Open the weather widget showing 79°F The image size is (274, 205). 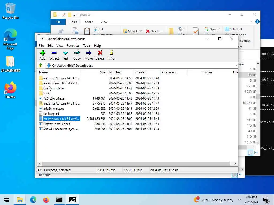point(214,200)
